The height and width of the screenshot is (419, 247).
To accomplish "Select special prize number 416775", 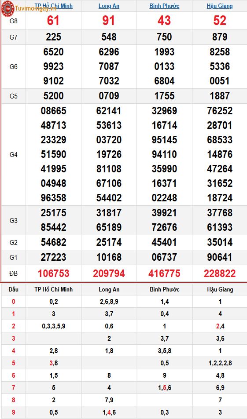I will [164, 273].
